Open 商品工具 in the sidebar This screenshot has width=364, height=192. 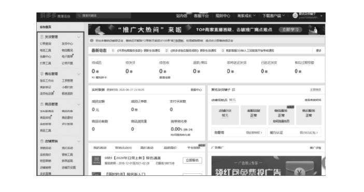[x=46, y=130]
